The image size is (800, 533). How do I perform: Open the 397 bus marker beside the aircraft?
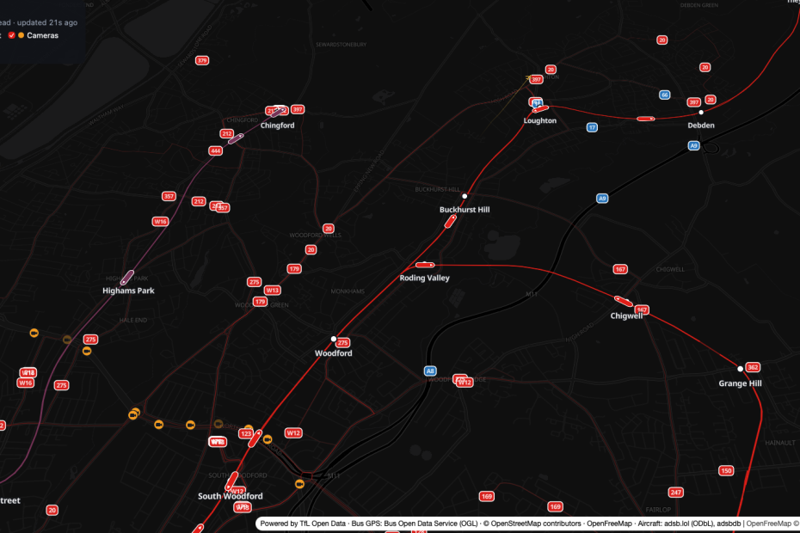536,79
